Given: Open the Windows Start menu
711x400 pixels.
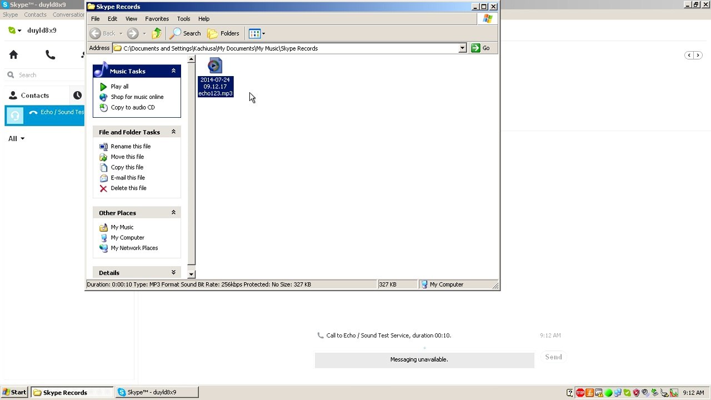Looking at the screenshot, I should 14,392.
